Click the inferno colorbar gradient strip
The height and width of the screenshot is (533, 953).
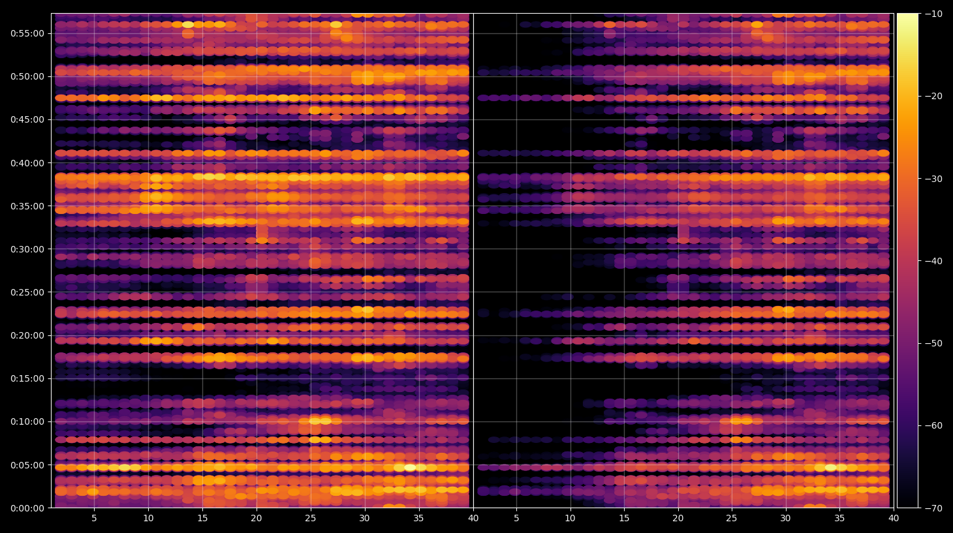click(907, 260)
